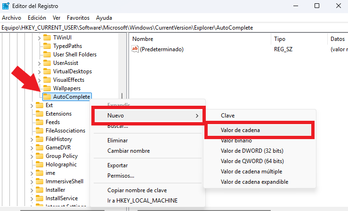Image resolution: width=348 pixels, height=211 pixels.
Task: Click the TypedPaths folder icon
Action: [47, 46]
